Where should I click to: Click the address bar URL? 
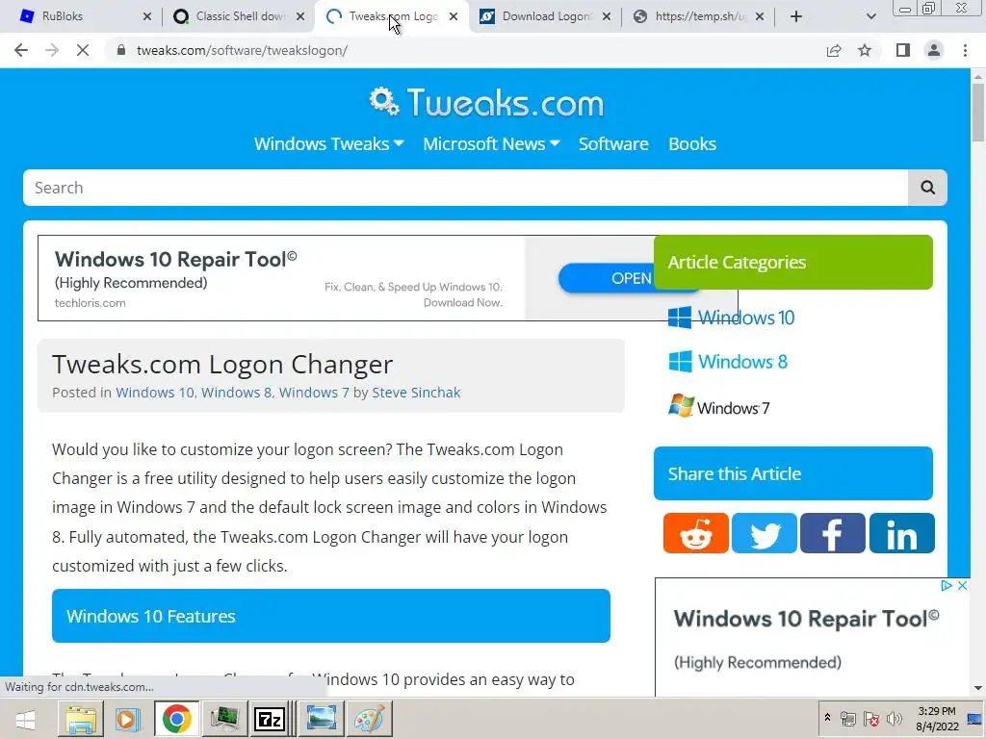(x=242, y=50)
